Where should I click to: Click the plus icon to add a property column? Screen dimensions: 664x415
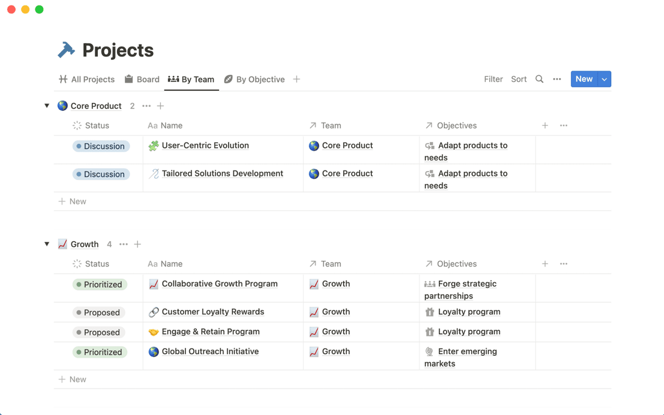pos(544,126)
